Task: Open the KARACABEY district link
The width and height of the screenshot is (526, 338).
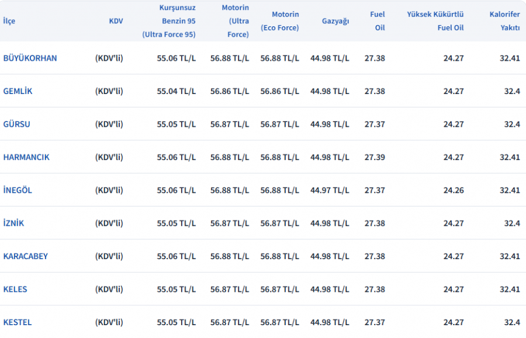Action: (26, 256)
